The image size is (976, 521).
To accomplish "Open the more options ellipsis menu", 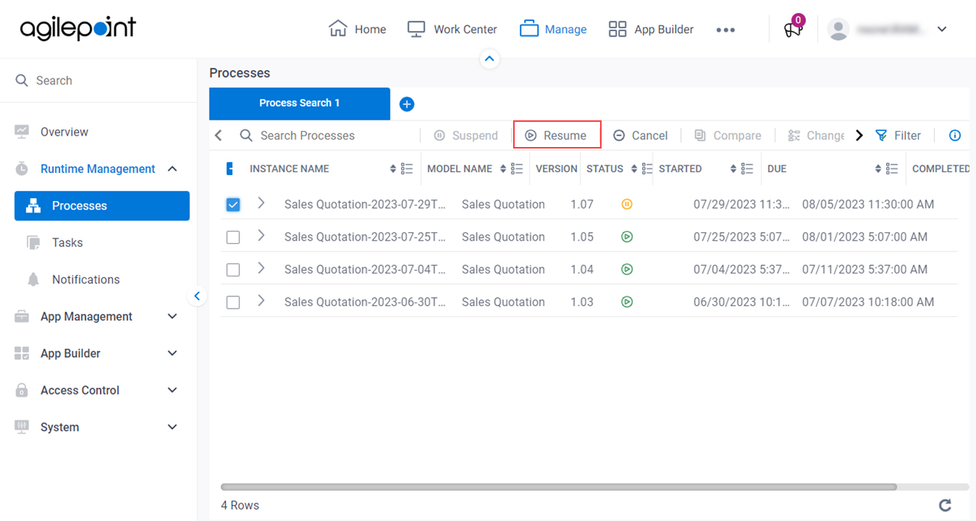I will 725,30.
